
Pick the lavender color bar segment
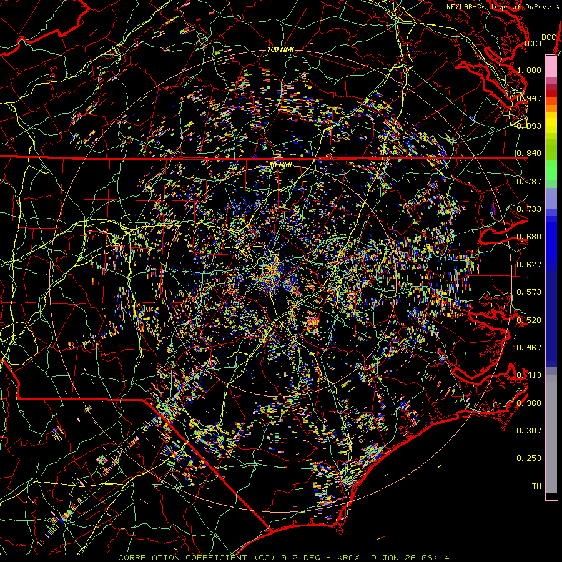551,198
